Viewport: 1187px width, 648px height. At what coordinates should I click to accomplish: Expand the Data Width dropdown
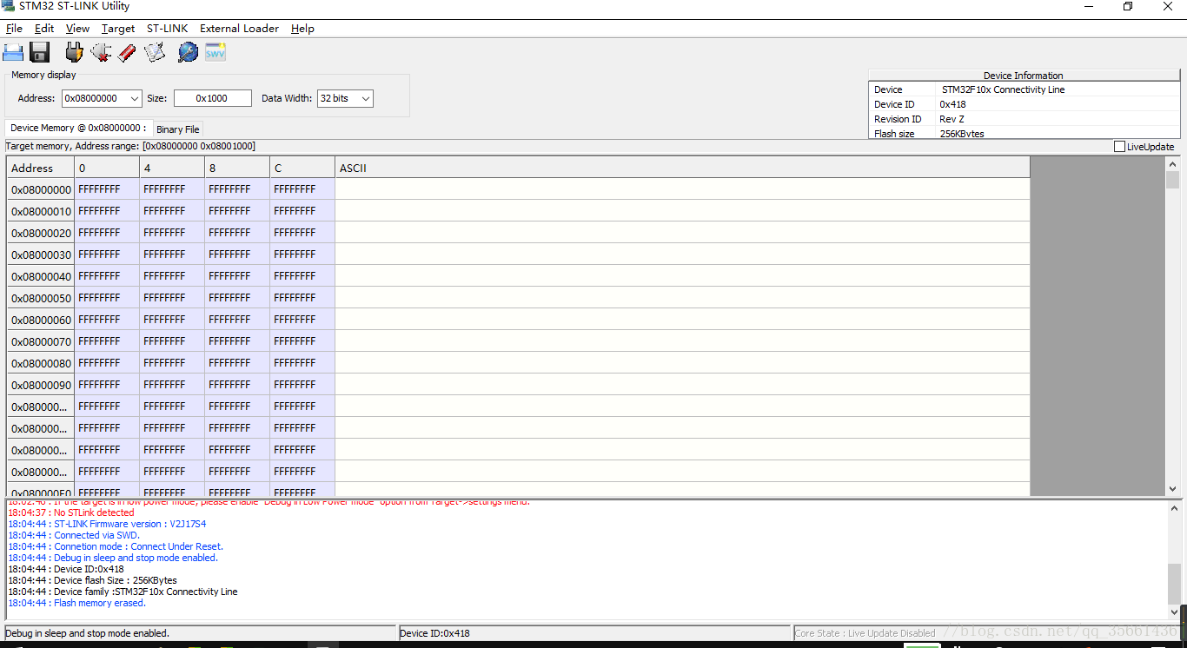(x=366, y=98)
